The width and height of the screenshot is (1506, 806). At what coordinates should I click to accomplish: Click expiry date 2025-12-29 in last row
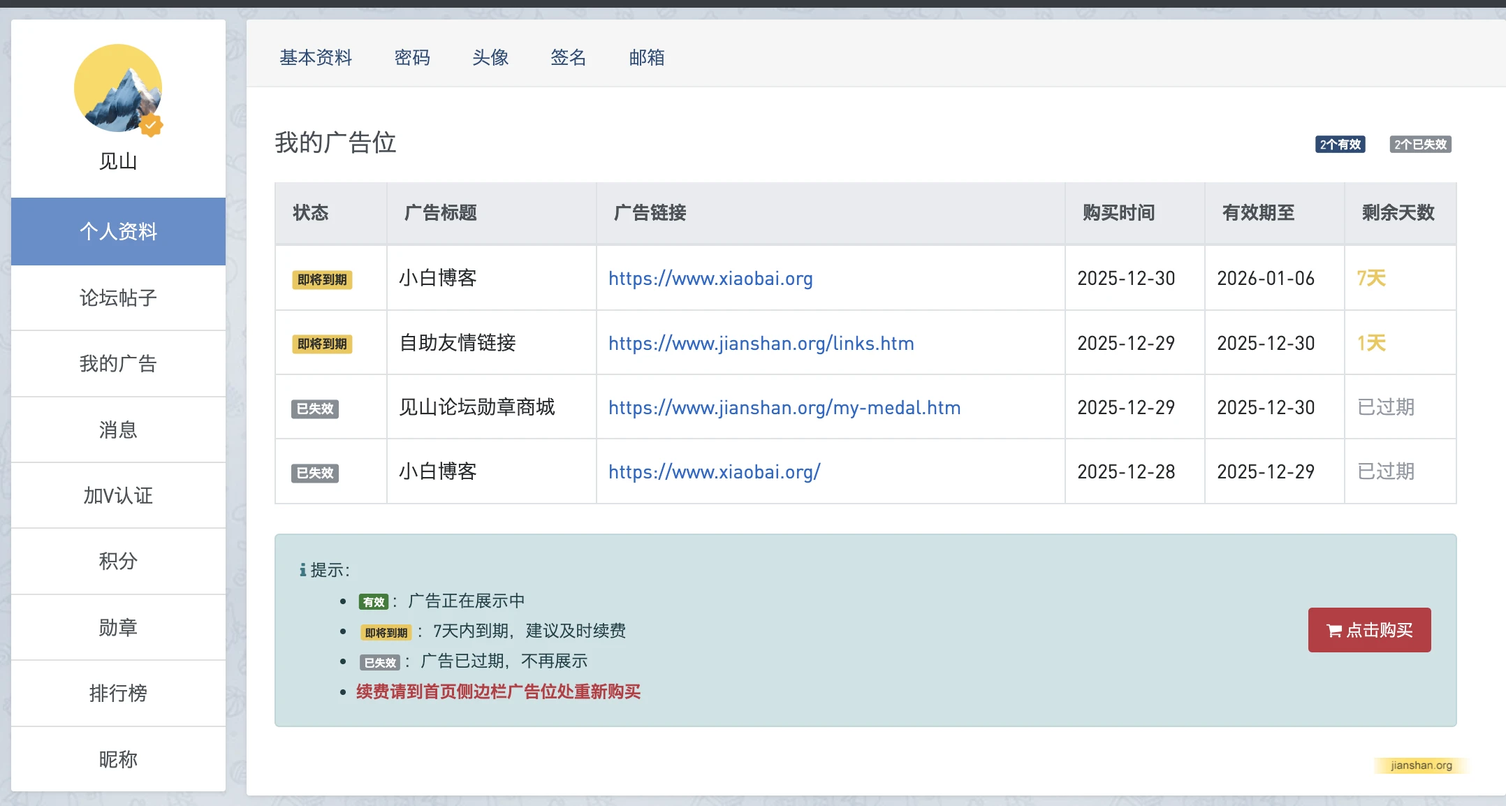coord(1266,471)
